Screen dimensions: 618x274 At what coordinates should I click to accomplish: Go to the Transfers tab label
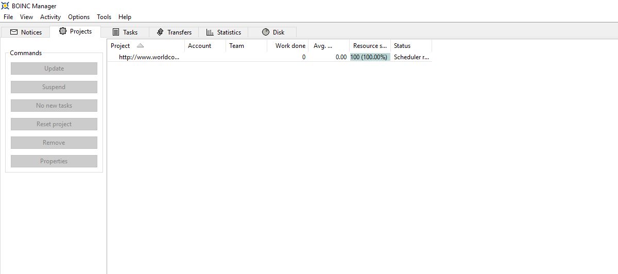click(x=179, y=32)
